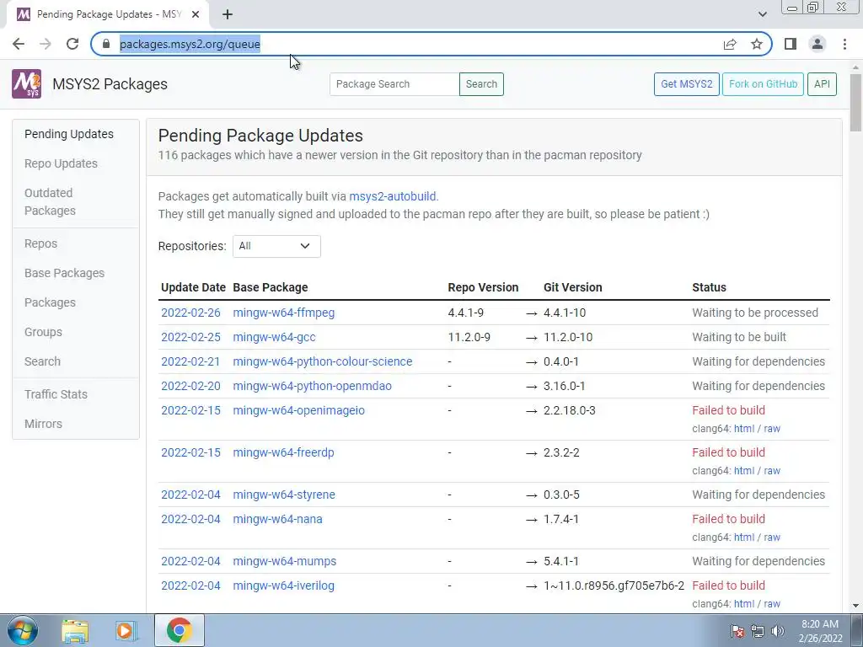This screenshot has height=647, width=863.
Task: Click the API button
Action: tap(822, 84)
